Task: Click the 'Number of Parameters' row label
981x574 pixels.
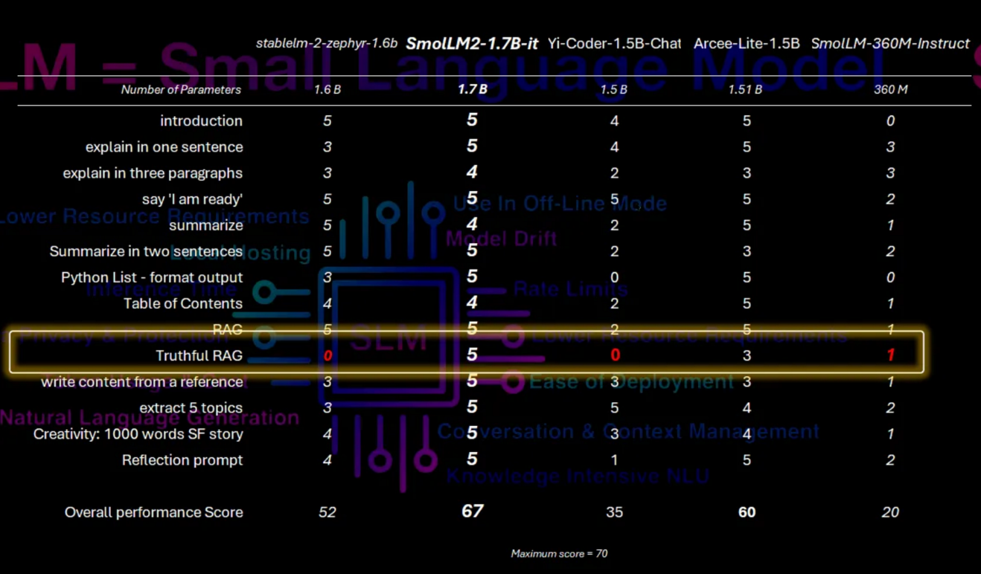Action: point(182,90)
